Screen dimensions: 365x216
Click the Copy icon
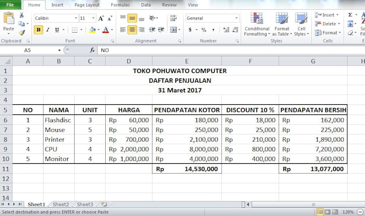[21, 24]
